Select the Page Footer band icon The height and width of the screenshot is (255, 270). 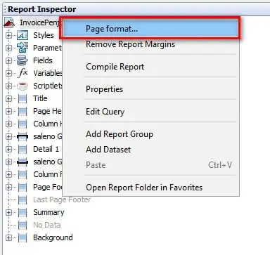(22, 187)
